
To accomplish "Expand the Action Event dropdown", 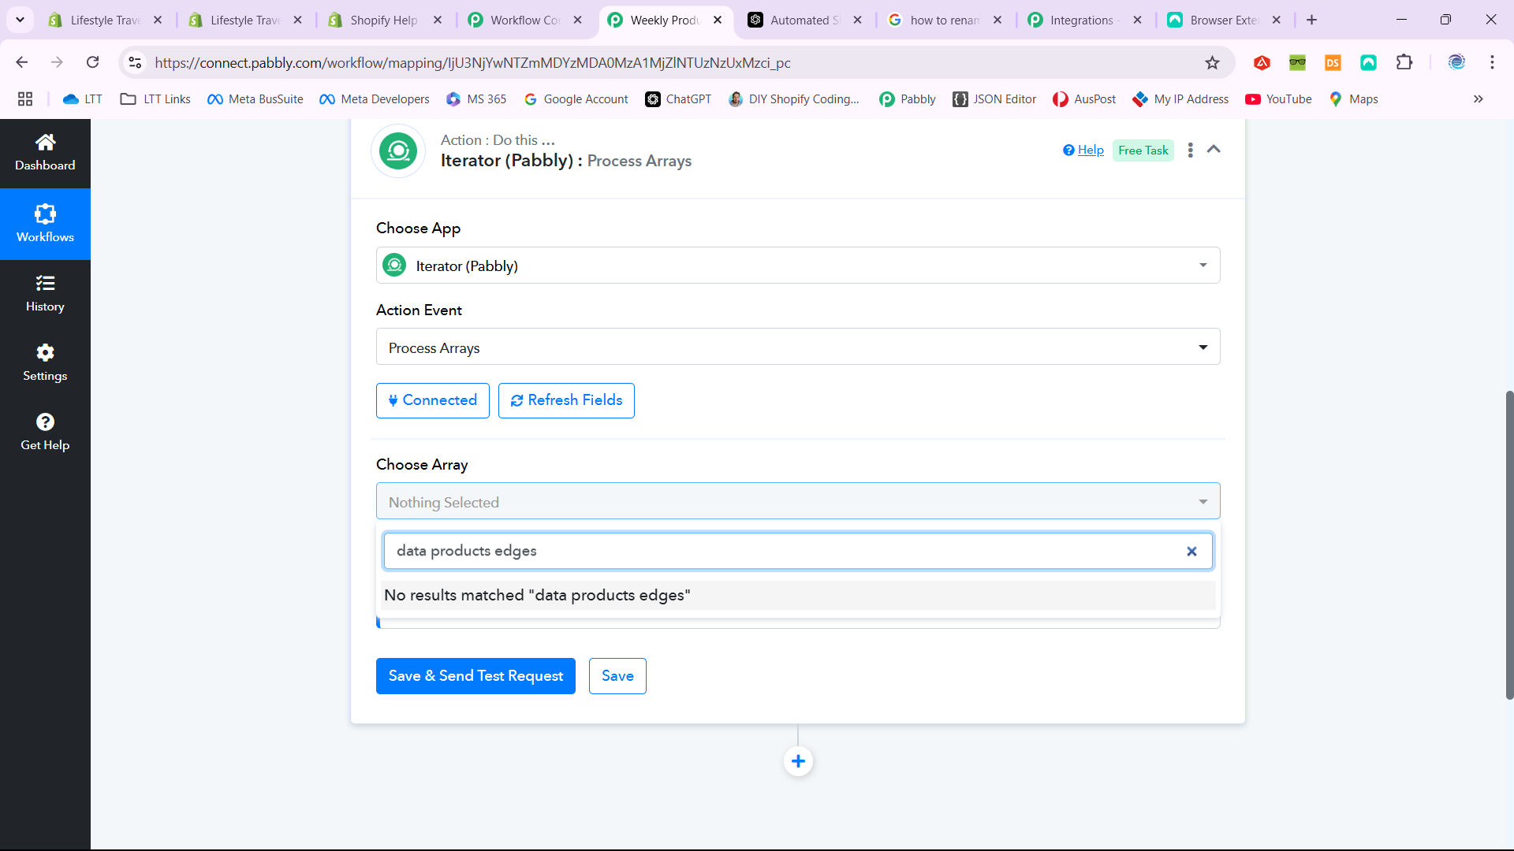I will 1203,348.
